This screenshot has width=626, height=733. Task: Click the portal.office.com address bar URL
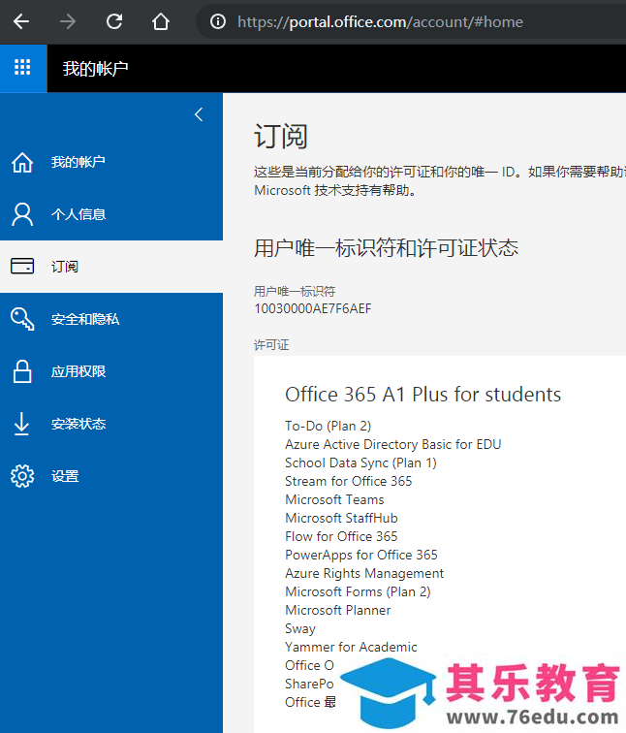click(380, 22)
